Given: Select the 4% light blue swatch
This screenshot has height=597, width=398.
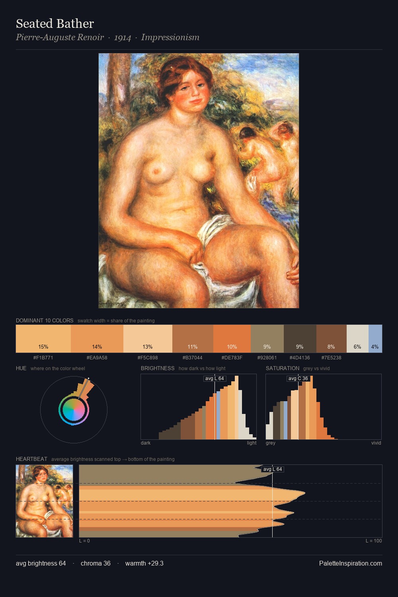Looking at the screenshot, I should pyautogui.click(x=375, y=339).
